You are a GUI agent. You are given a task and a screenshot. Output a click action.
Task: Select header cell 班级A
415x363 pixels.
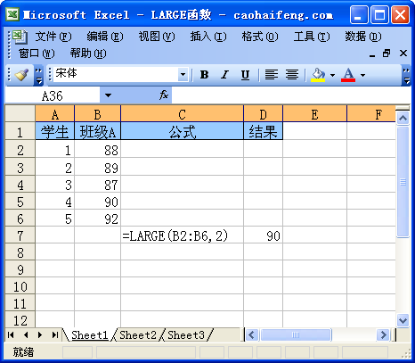click(x=97, y=131)
